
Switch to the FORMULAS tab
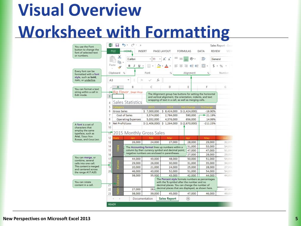click(x=184, y=51)
